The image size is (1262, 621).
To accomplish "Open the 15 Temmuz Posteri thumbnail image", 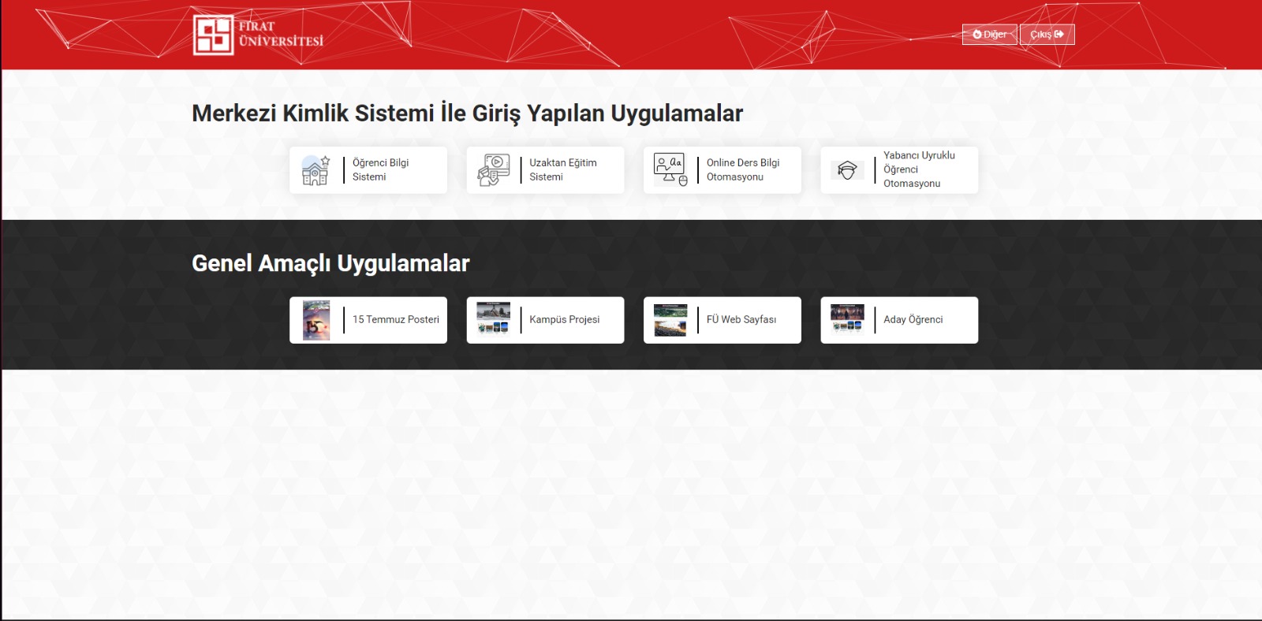I will [316, 320].
